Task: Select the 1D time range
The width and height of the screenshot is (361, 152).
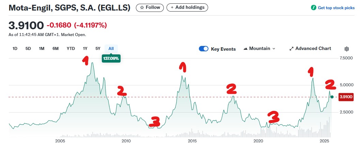Action: tap(15, 49)
